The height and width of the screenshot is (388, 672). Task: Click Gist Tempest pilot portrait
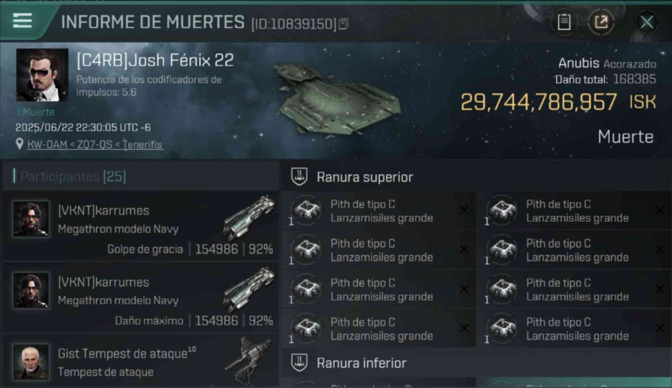pos(31,361)
